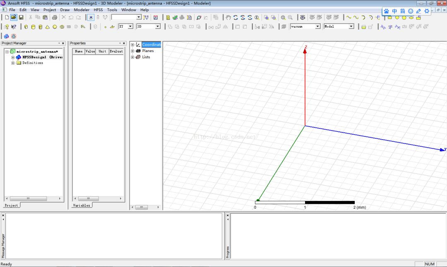Image resolution: width=447 pixels, height=267 pixels.
Task: Click the visibility eye icon in toolbar
Action: click(303, 17)
